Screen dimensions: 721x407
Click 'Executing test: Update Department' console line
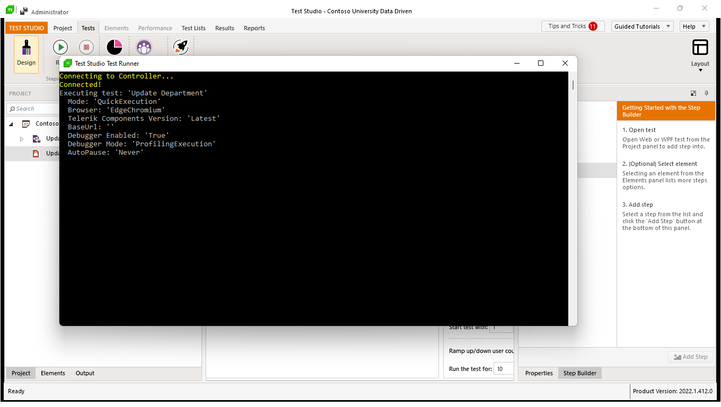tap(133, 93)
